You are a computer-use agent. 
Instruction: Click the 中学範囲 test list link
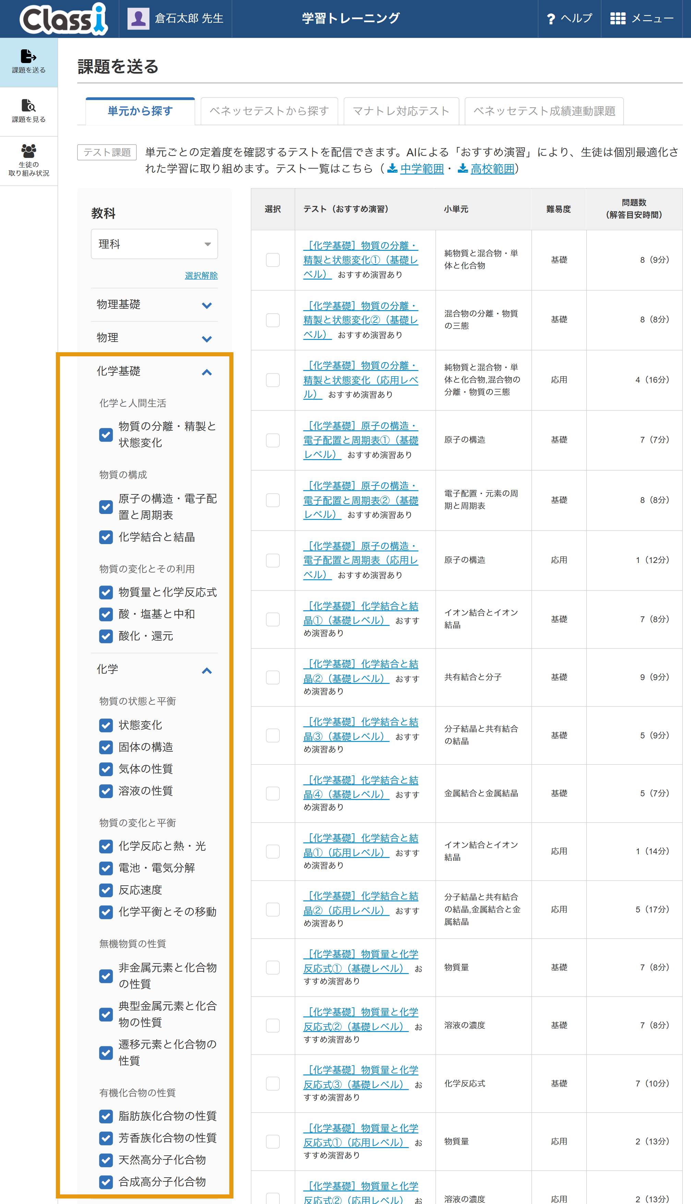tap(422, 169)
